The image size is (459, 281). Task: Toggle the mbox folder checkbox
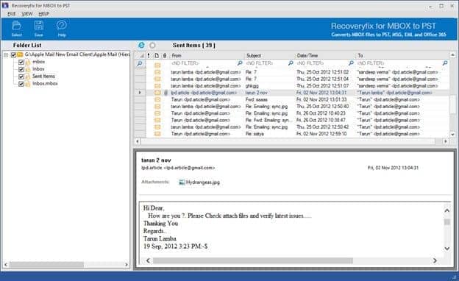[21, 62]
